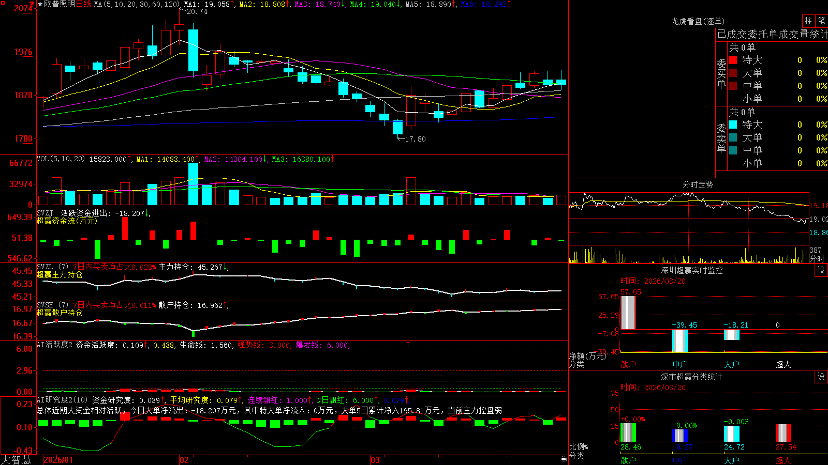
Task: Select the 龙虎看盘(逐单) panel title
Action: (x=698, y=21)
